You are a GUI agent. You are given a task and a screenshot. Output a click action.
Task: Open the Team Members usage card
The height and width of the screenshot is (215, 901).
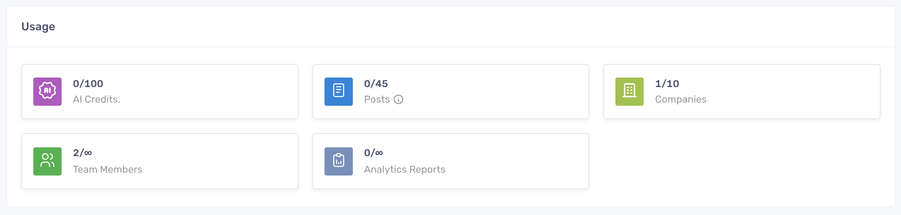click(x=160, y=161)
